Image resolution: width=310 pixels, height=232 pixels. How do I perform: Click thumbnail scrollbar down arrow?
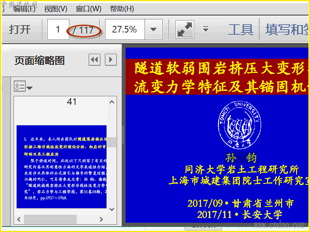click(x=112, y=209)
